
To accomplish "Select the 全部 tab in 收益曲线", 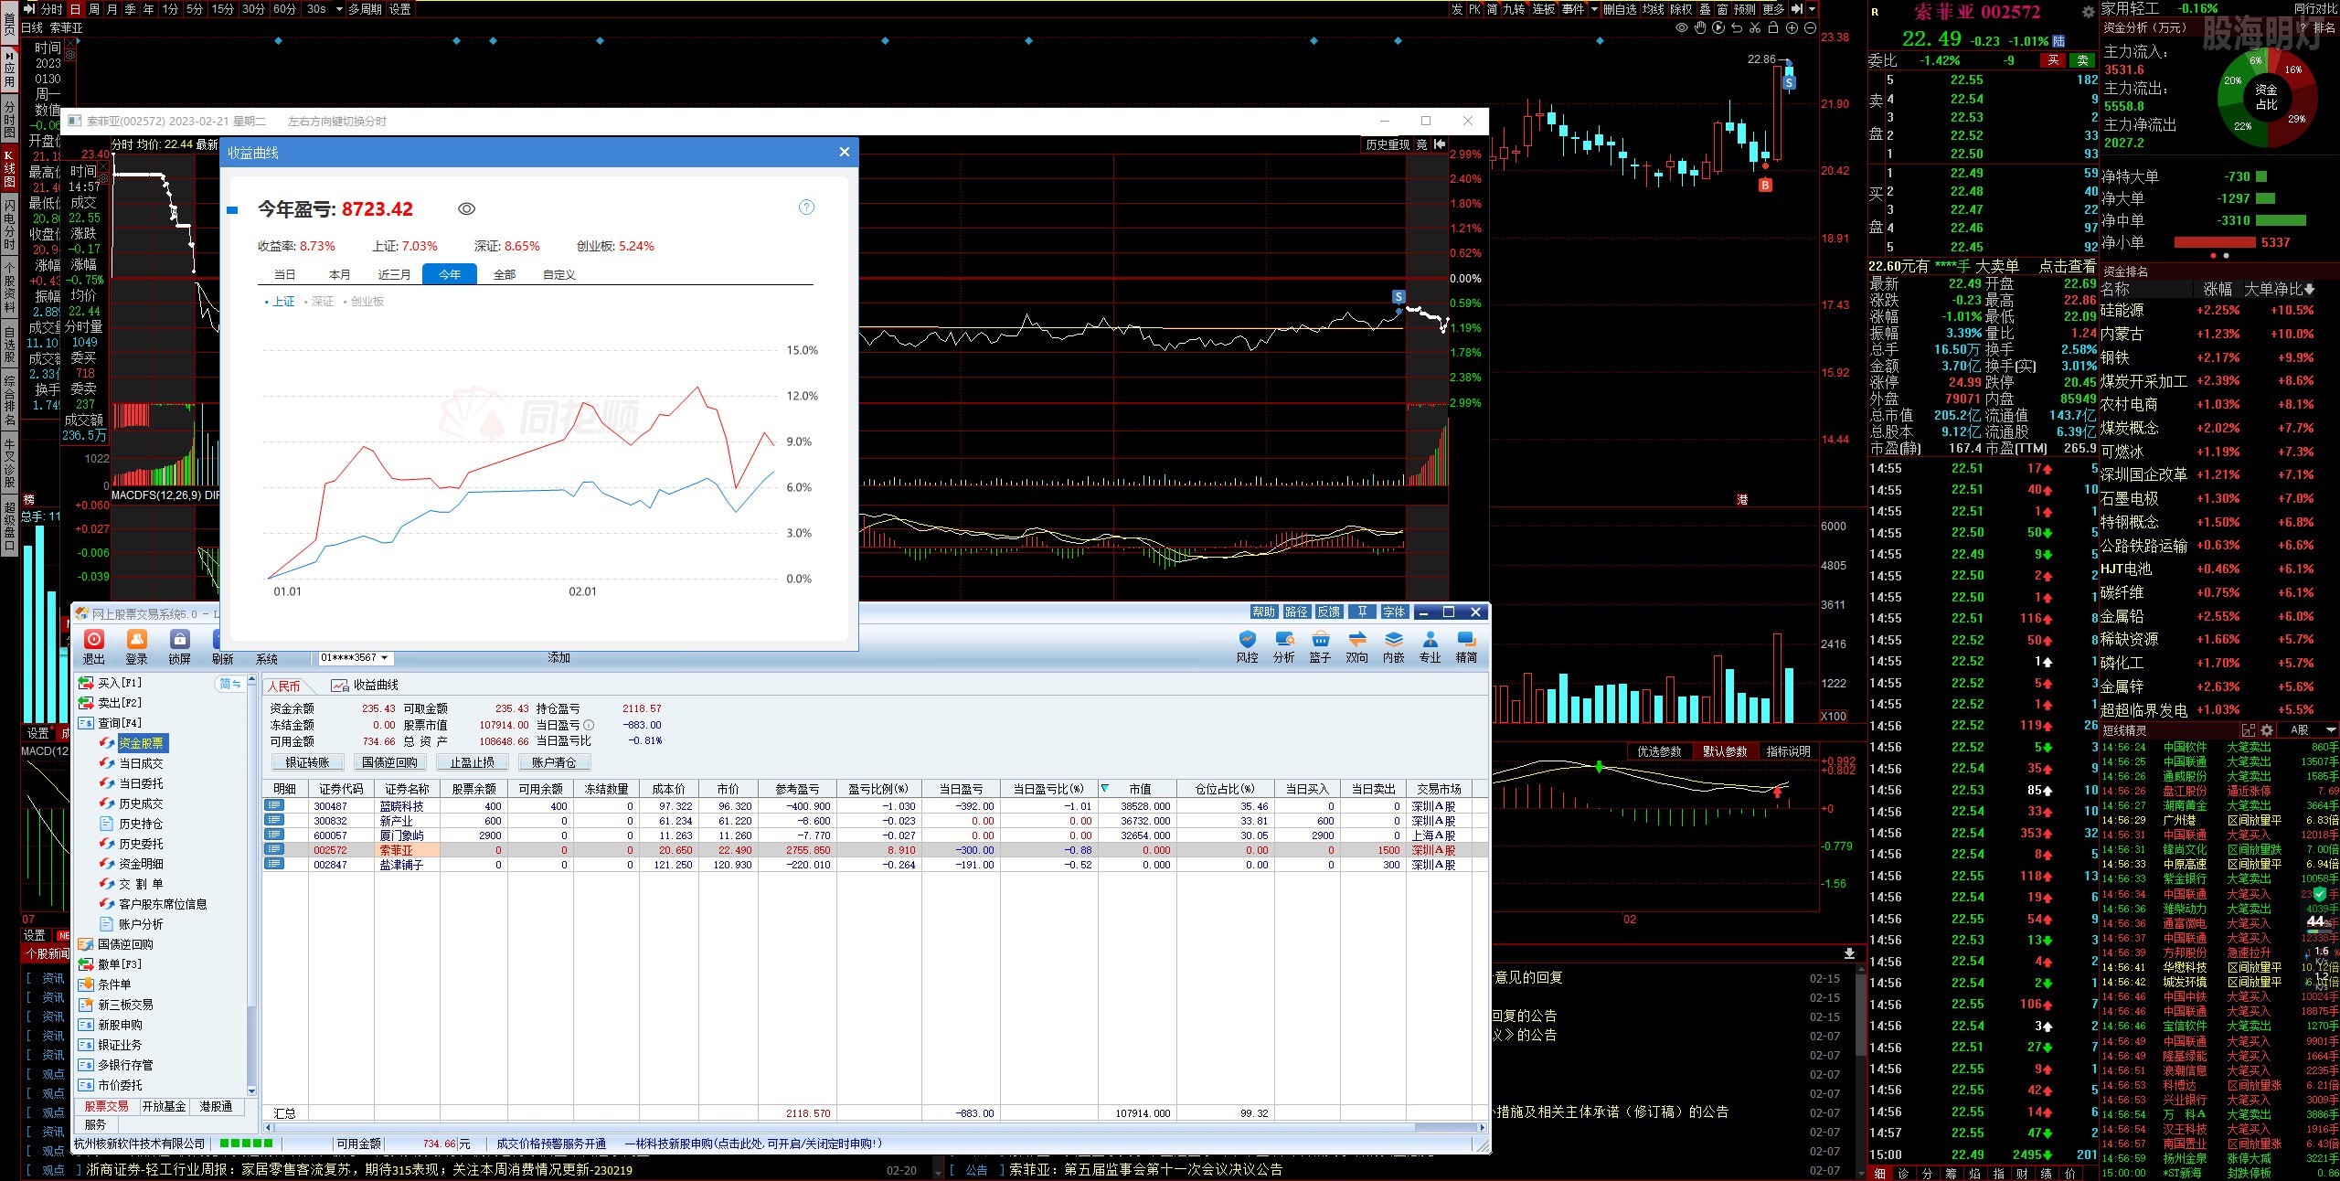I will (505, 274).
